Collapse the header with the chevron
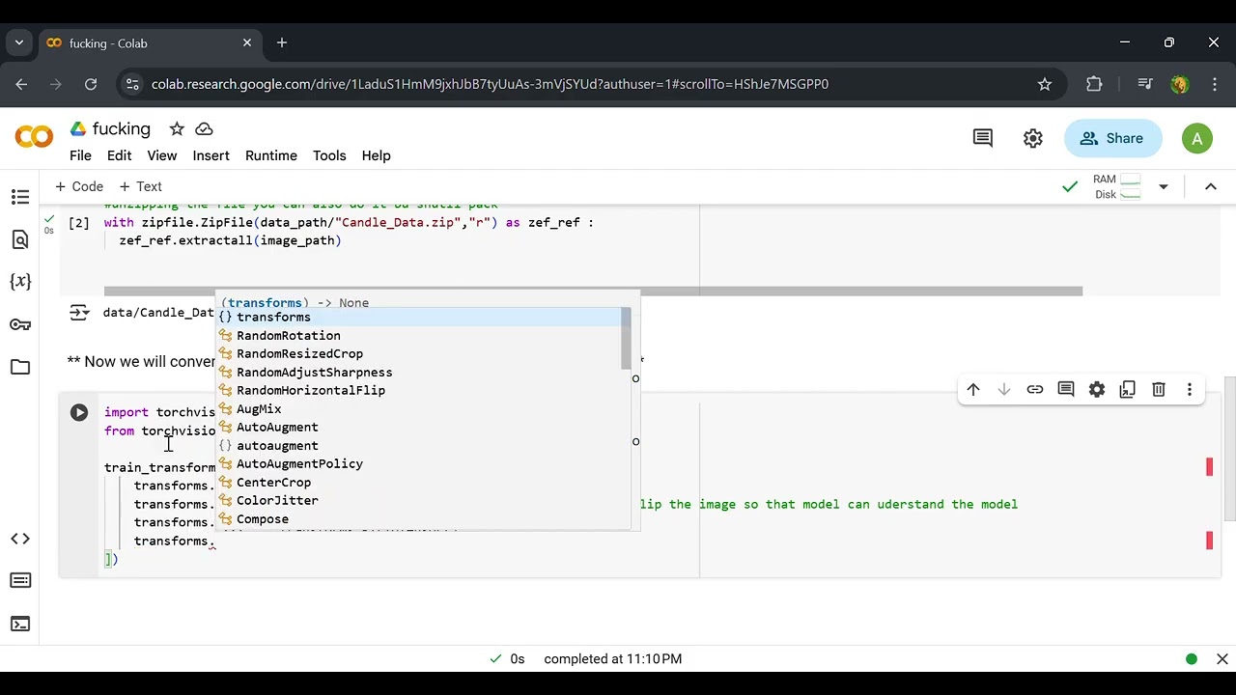The height and width of the screenshot is (695, 1236). click(x=1210, y=186)
